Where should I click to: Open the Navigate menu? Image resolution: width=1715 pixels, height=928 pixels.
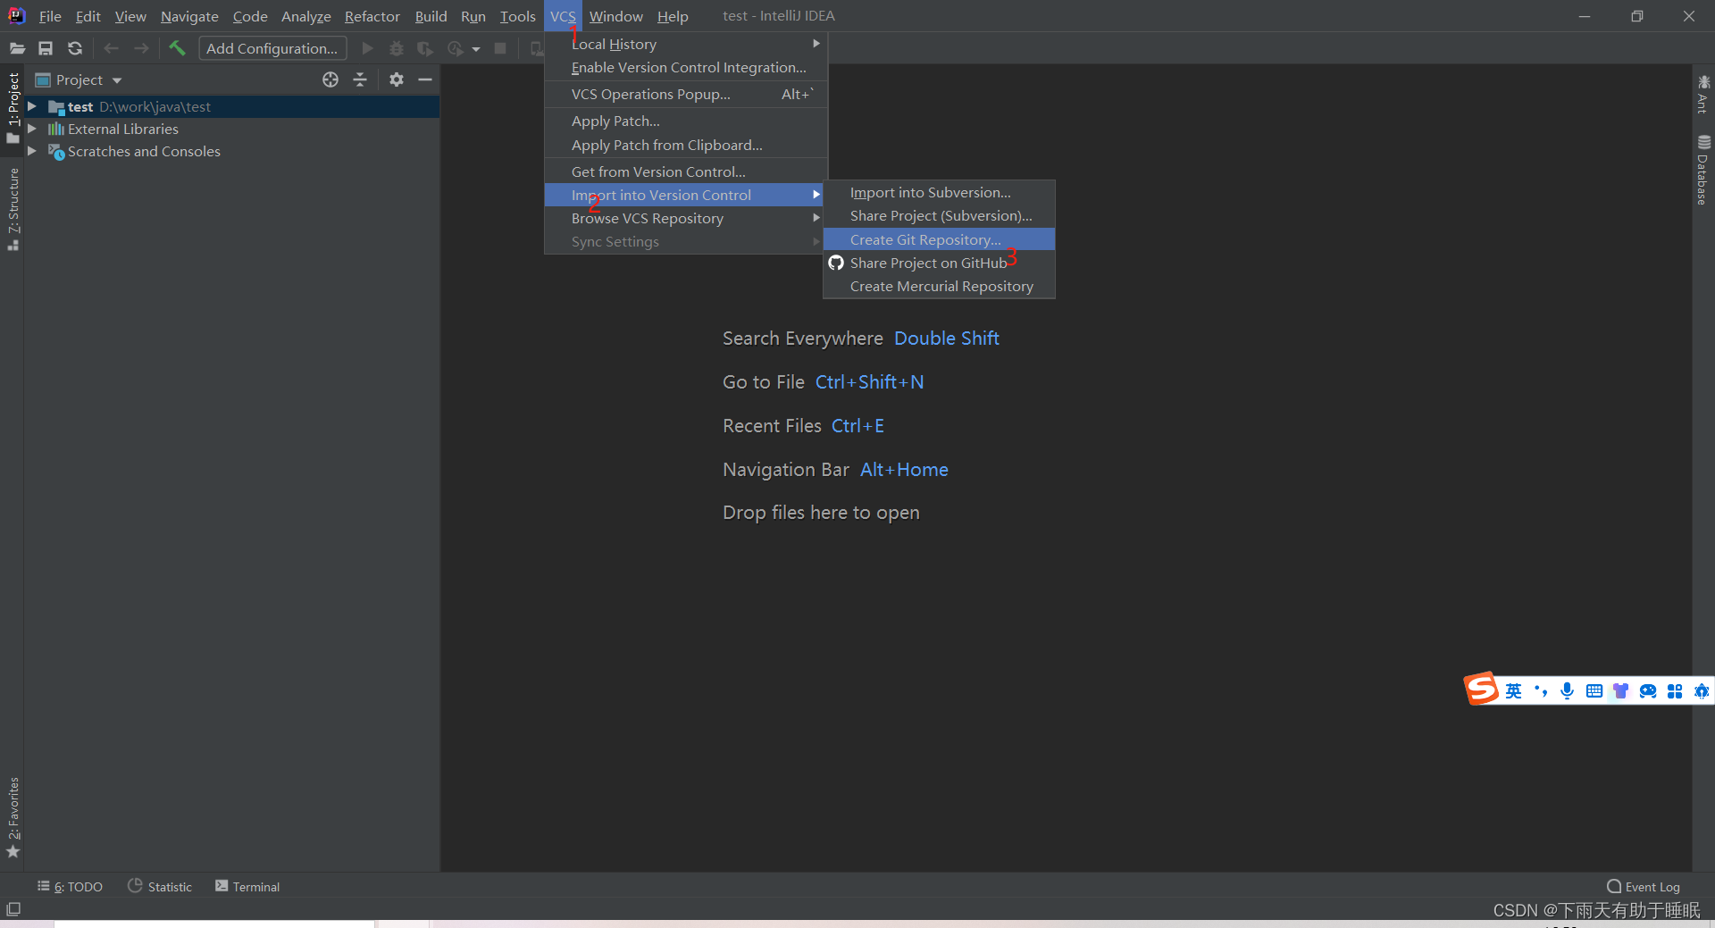189,16
